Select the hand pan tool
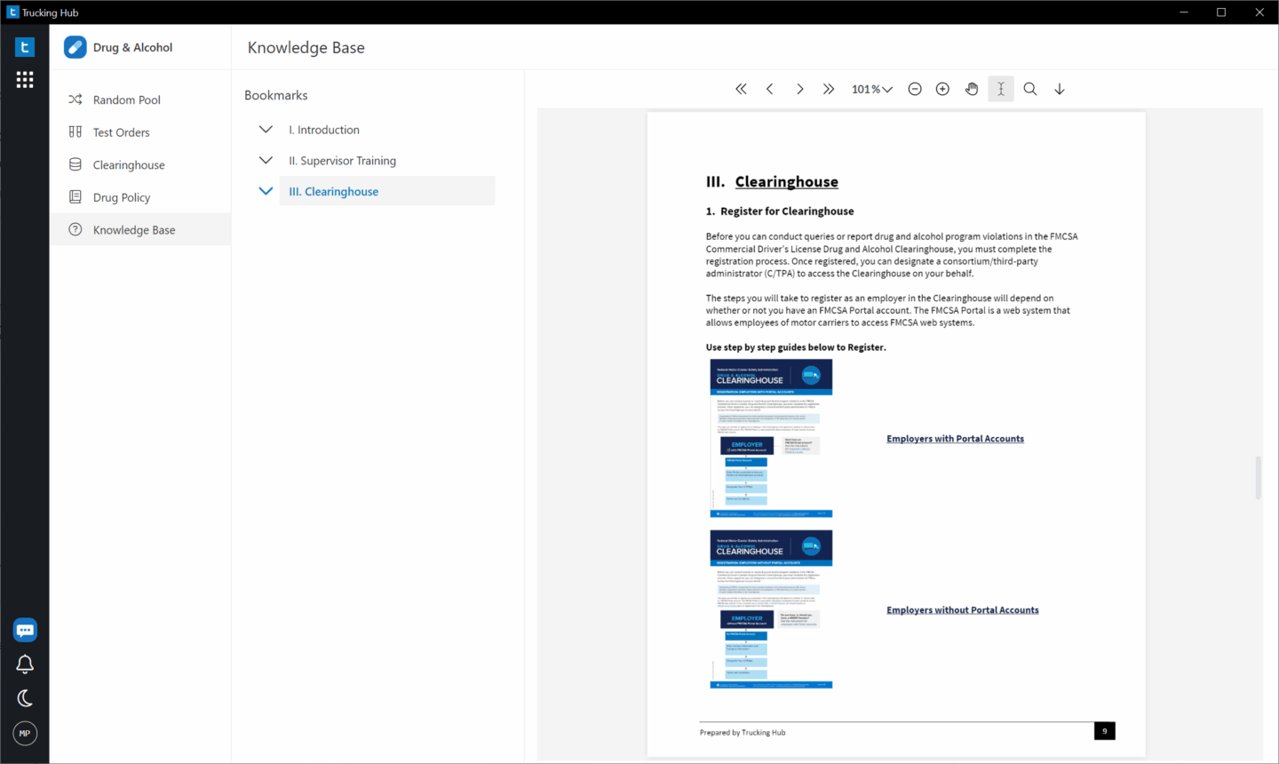The width and height of the screenshot is (1279, 764). tap(972, 89)
